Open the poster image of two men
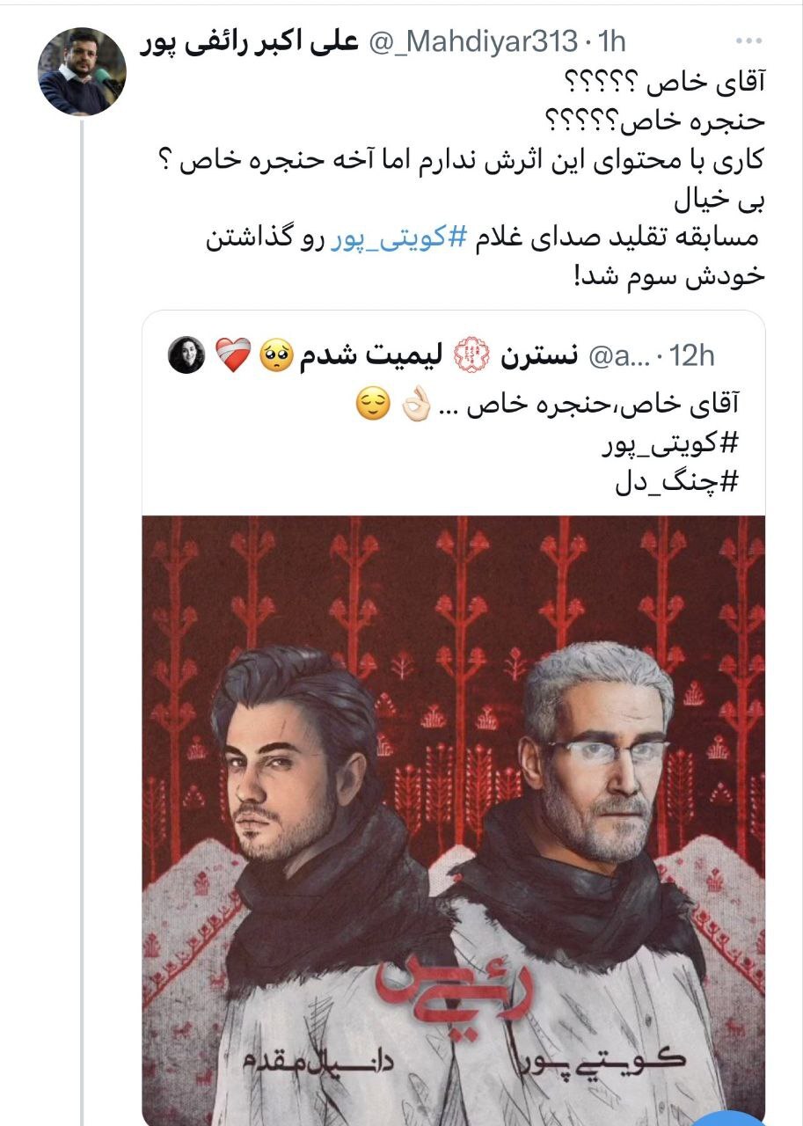The height and width of the screenshot is (1126, 803). point(454,820)
